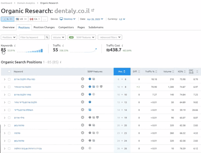This screenshot has width=201, height=153.
Task: Tick the select-all checkbox in table header
Action: (9, 71)
